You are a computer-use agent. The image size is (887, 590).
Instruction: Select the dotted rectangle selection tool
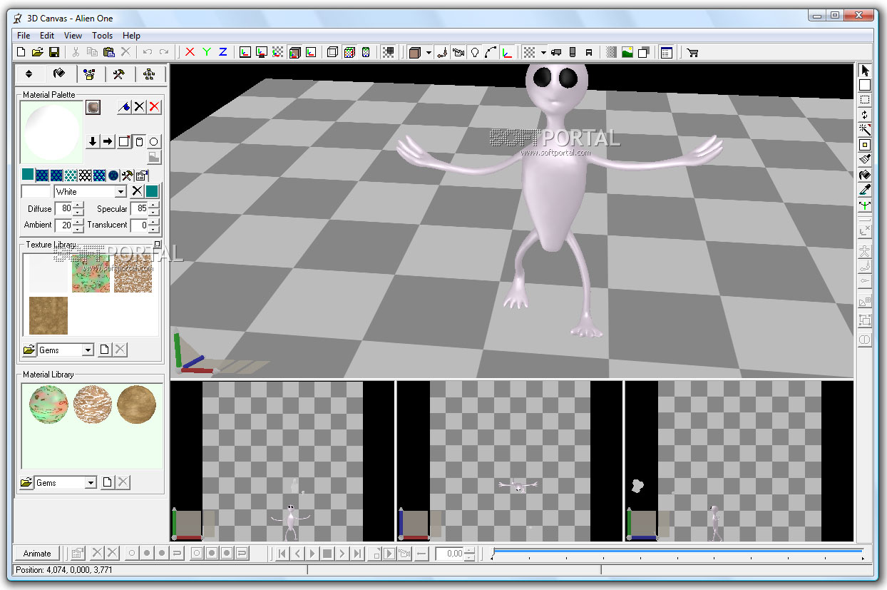pyautogui.click(x=865, y=100)
